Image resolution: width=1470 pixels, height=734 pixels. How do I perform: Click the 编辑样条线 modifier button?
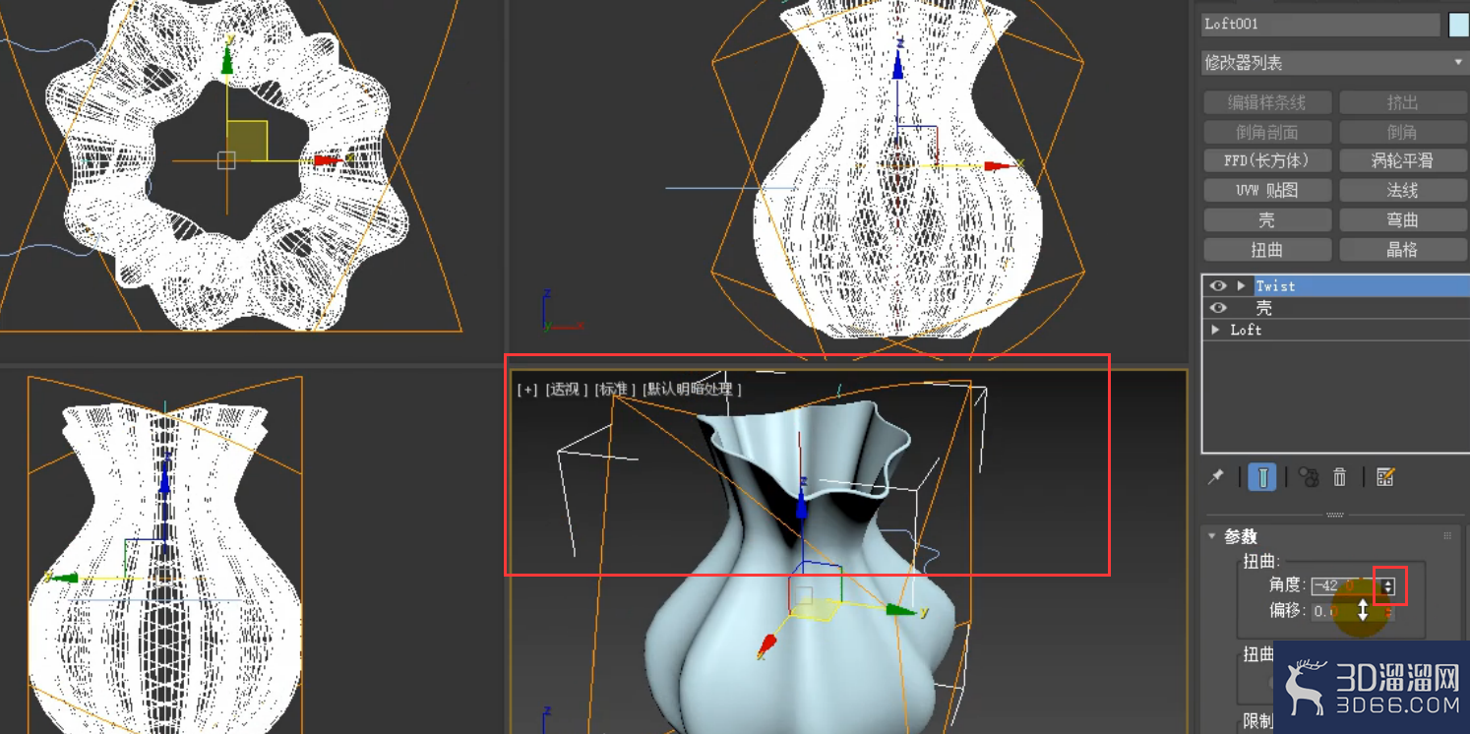point(1267,102)
